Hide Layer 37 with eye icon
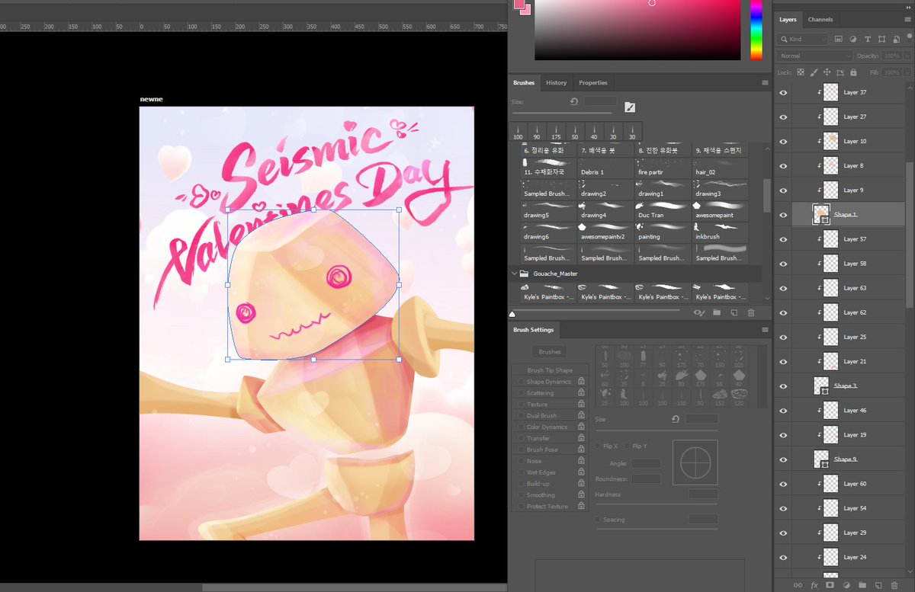 [x=783, y=92]
